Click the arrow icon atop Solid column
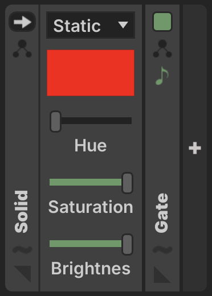 [22, 22]
